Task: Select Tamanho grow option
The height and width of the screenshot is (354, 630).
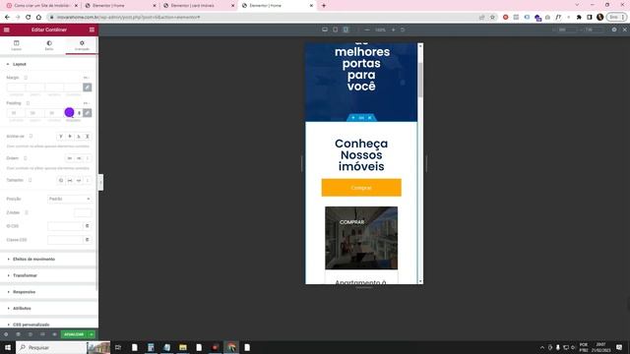Action: (70, 180)
